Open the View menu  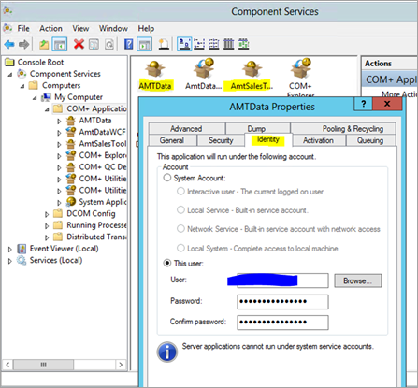click(x=80, y=29)
